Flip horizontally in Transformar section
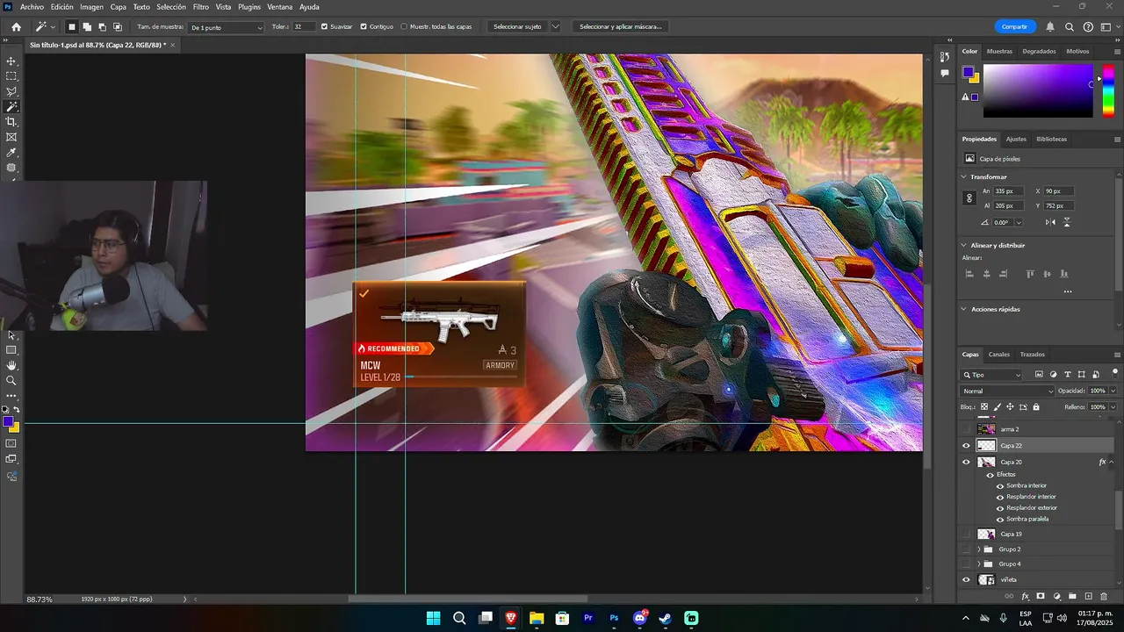The image size is (1124, 632). (x=1050, y=222)
